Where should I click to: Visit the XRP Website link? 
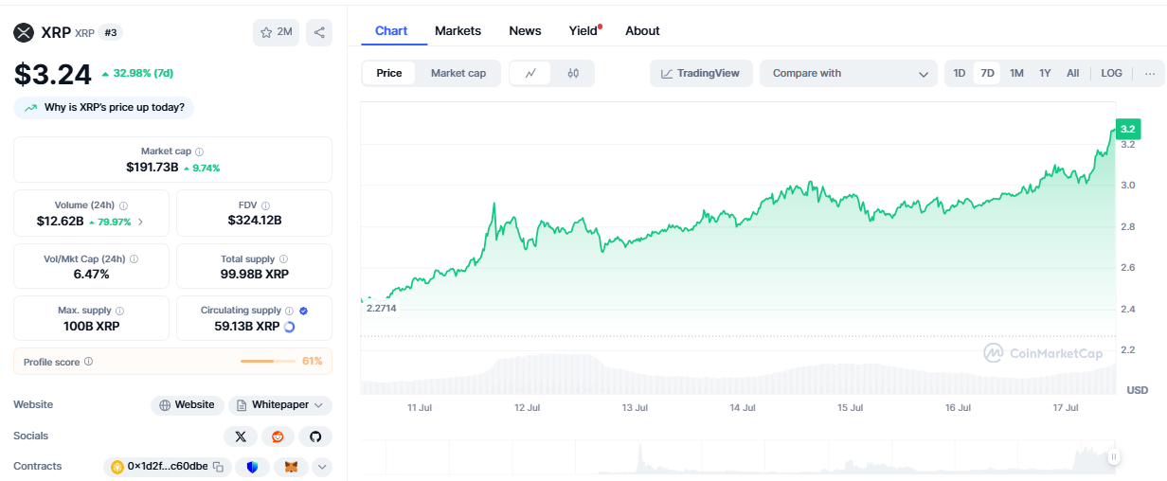click(188, 405)
